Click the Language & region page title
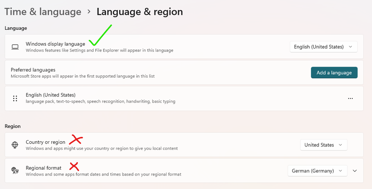 (x=140, y=12)
